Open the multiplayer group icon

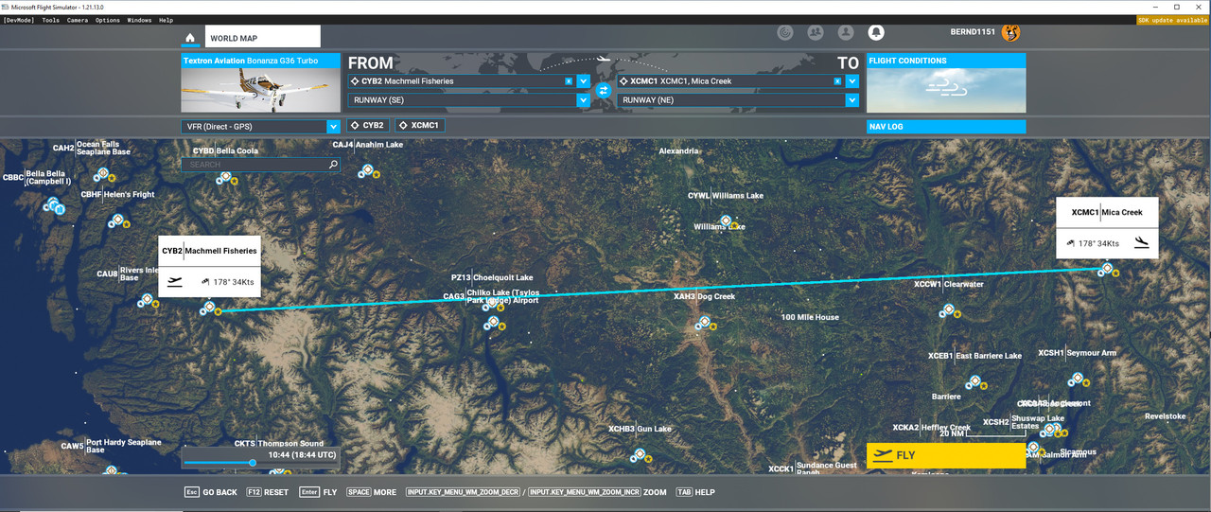click(x=815, y=33)
